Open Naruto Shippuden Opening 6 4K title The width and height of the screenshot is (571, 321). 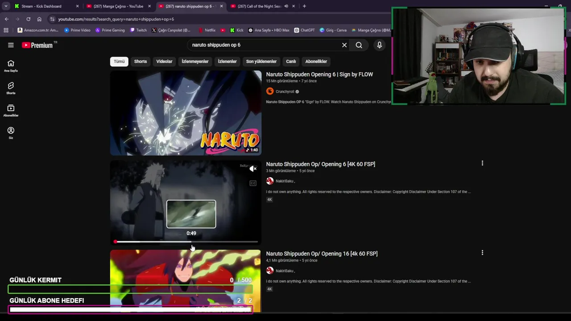[x=321, y=164]
